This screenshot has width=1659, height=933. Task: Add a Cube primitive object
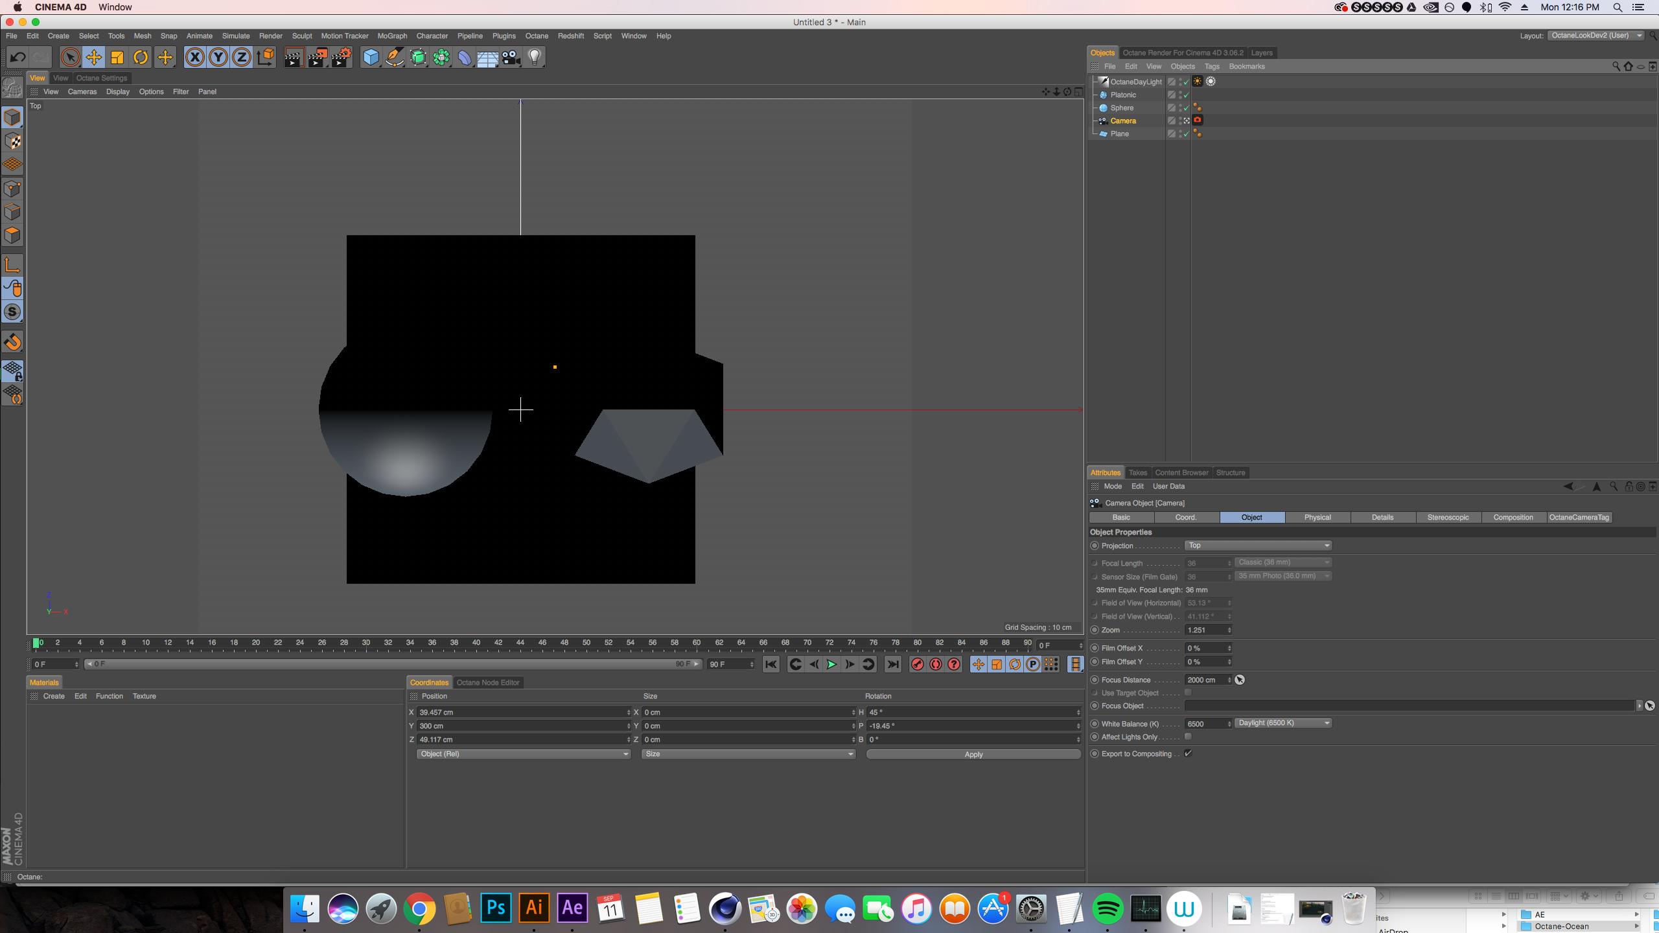click(x=371, y=58)
